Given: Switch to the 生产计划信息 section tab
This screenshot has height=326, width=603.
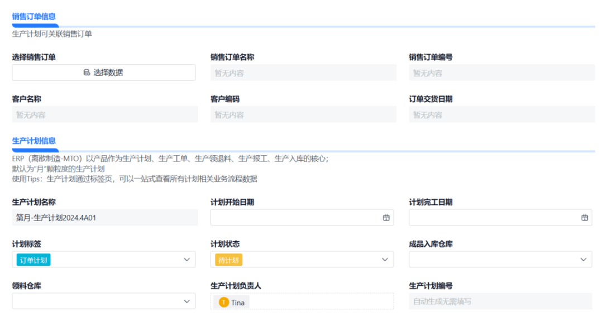Looking at the screenshot, I should 34,141.
